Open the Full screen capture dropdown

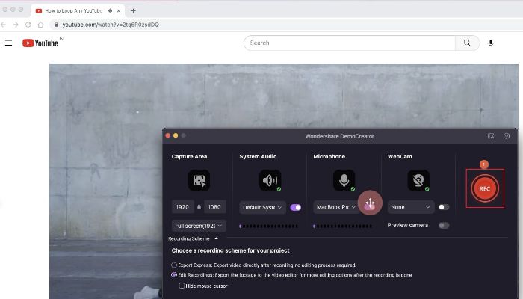tap(199, 226)
